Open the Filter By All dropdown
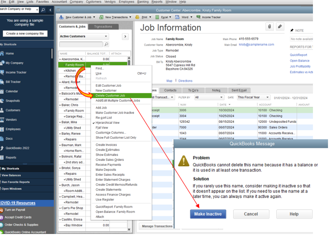329x236 pixels. 209,97
